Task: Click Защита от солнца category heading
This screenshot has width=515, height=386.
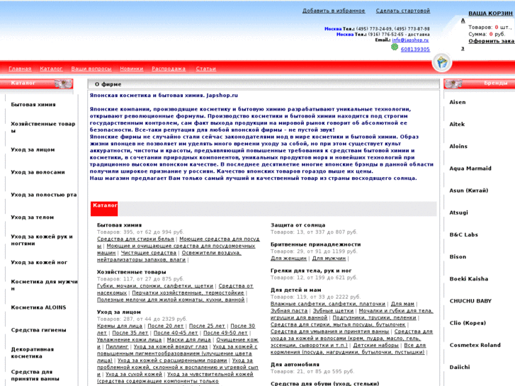Action: (x=298, y=225)
